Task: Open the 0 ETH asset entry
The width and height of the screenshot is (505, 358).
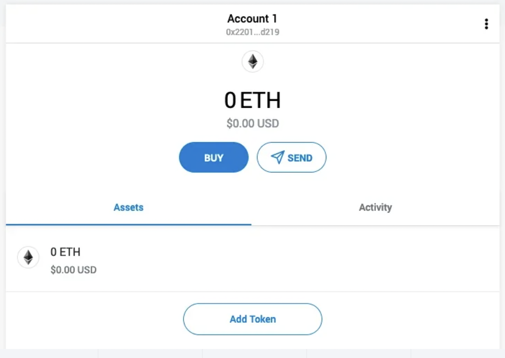Action: tap(65, 252)
